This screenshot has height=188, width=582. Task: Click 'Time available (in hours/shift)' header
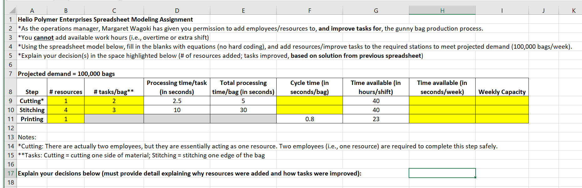(376, 87)
